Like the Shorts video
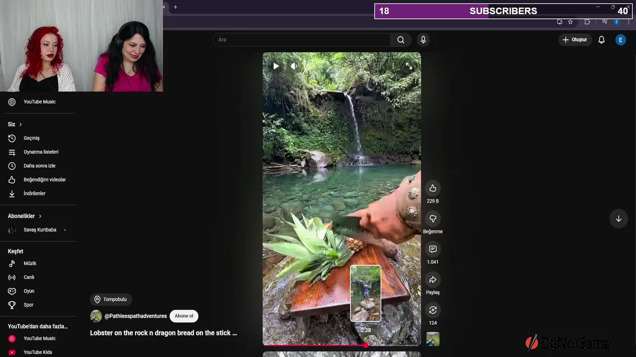This screenshot has width=636, height=357. (433, 188)
